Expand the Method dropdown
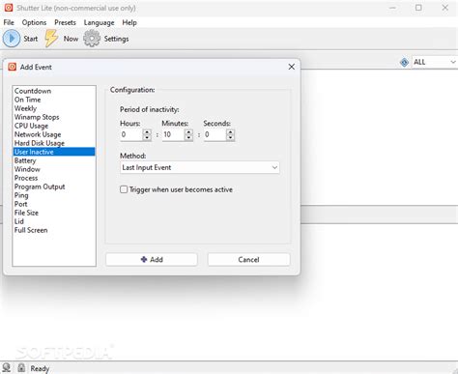 click(274, 167)
